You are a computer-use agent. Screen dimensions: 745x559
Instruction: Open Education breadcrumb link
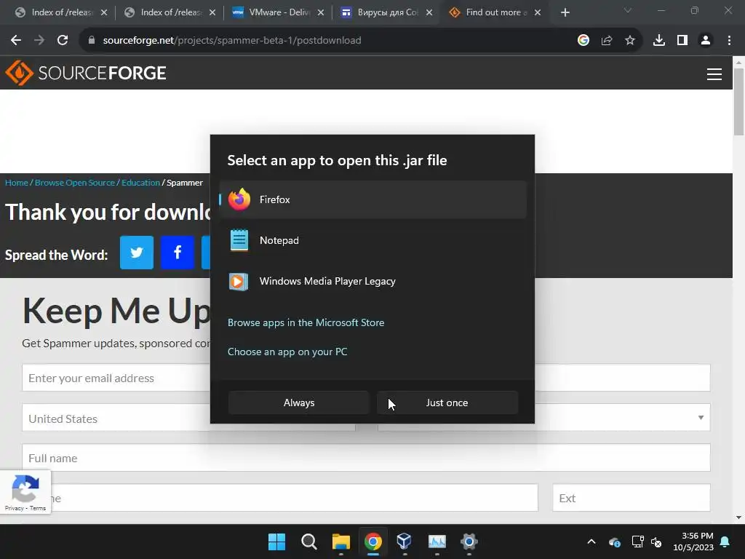point(140,183)
